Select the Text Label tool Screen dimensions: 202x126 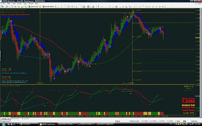click(x=126, y=6)
